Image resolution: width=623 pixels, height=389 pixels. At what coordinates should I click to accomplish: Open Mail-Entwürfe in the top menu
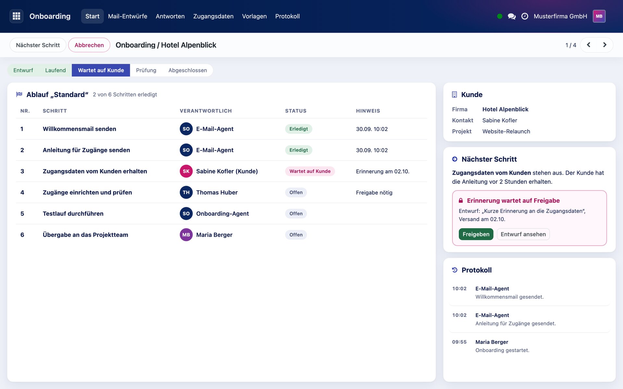[x=128, y=16]
